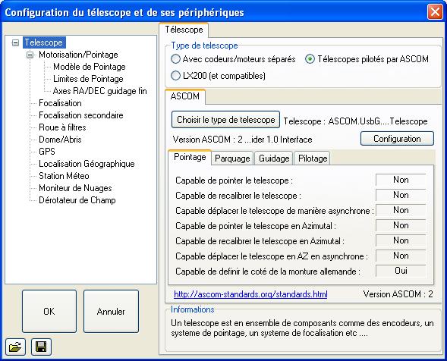This screenshot has width=447, height=361.
Task: Click Oui value for monture allemande row
Action: tap(401, 271)
